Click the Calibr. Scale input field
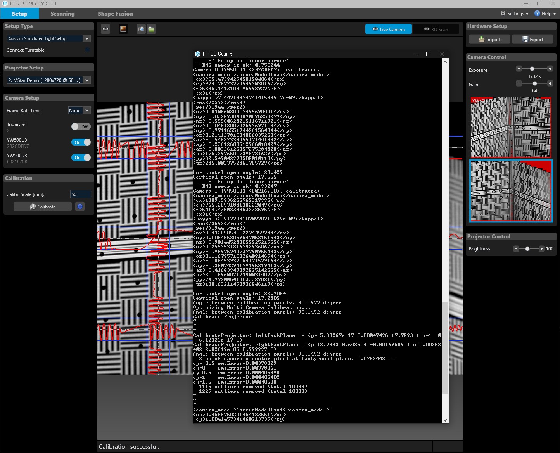The width and height of the screenshot is (560, 453). click(80, 194)
